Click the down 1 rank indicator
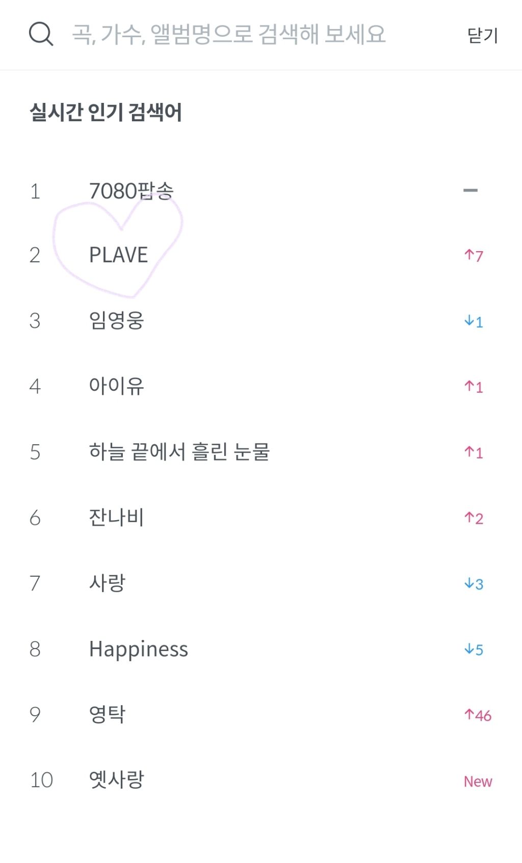 point(474,321)
